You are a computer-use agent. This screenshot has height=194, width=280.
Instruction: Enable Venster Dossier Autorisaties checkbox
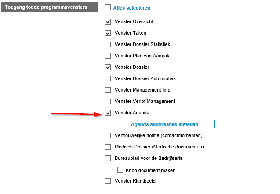[x=108, y=78]
